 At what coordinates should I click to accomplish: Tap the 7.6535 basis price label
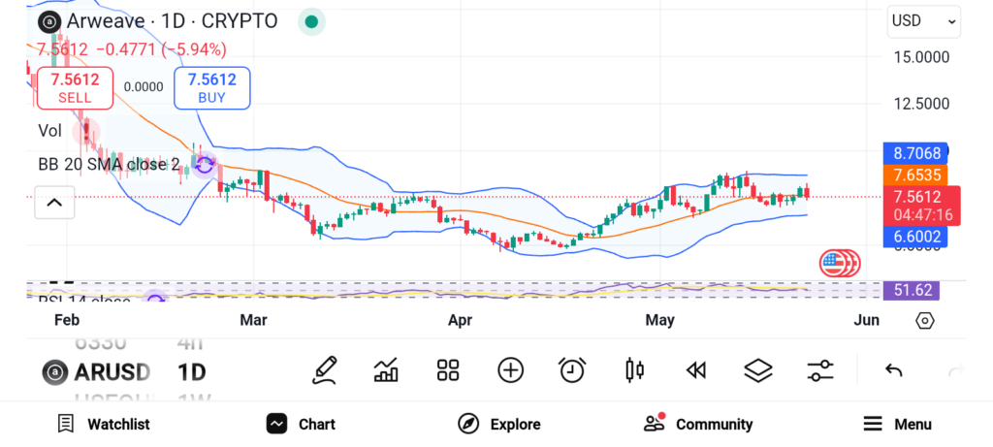[x=915, y=175]
